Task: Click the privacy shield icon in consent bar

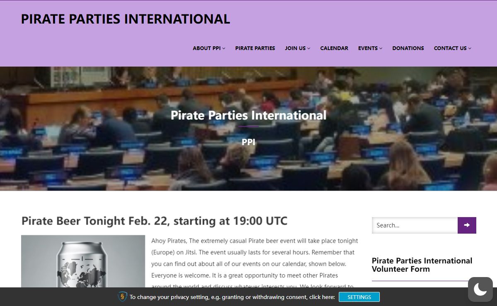Action: 123,296
